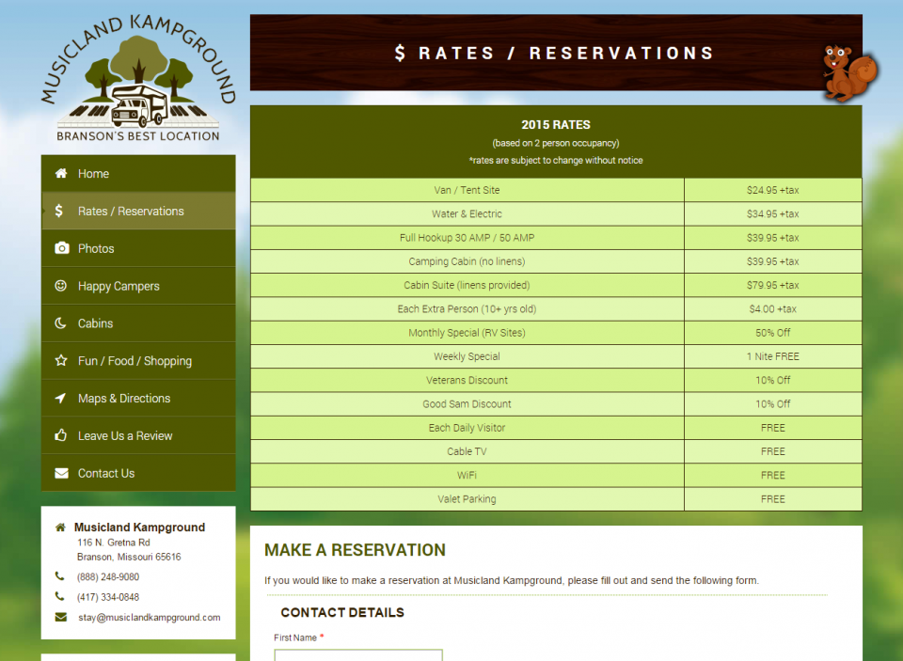Click Monthly Special (RV Sites) row
The height and width of the screenshot is (661, 903).
click(467, 333)
